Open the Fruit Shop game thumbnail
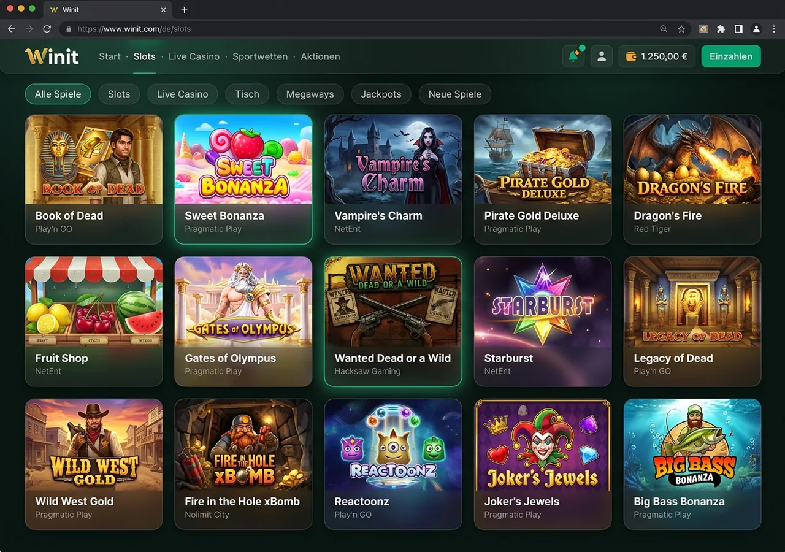The width and height of the screenshot is (785, 552). click(x=94, y=302)
